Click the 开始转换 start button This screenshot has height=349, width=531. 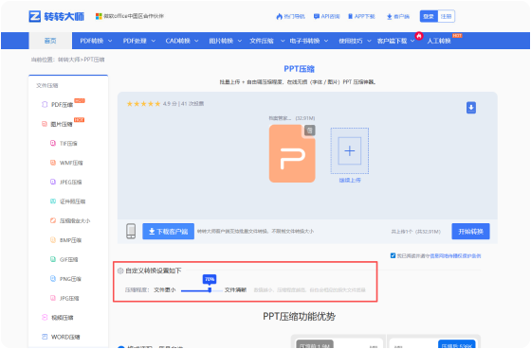tap(470, 232)
